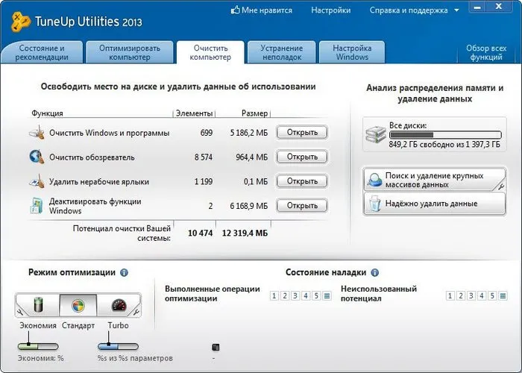The height and width of the screenshot is (373, 522).
Task: Click the element count 8 574
Action: click(x=204, y=157)
